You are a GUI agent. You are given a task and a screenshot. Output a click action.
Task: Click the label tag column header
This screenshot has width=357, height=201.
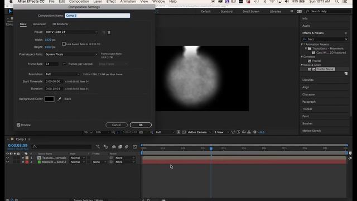pos(26,154)
